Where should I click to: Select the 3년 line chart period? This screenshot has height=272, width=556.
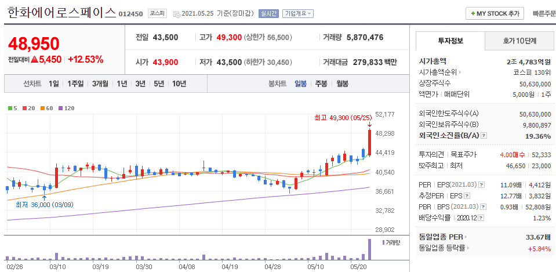coord(140,84)
